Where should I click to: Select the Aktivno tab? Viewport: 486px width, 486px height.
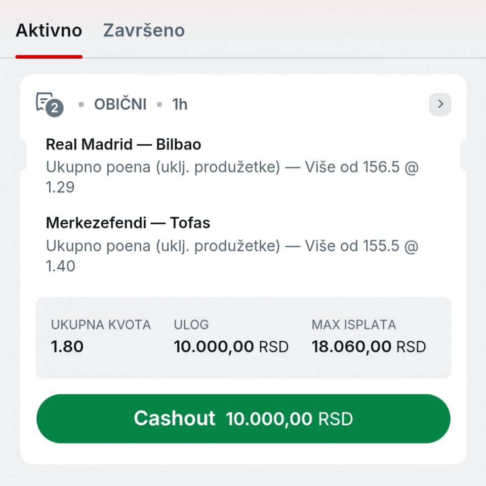[49, 30]
